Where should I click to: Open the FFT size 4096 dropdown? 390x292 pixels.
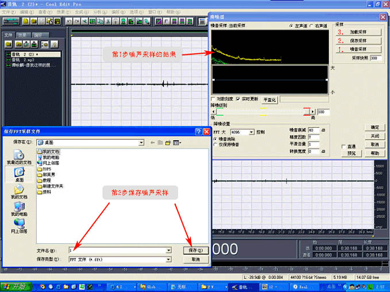pyautogui.click(x=252, y=132)
